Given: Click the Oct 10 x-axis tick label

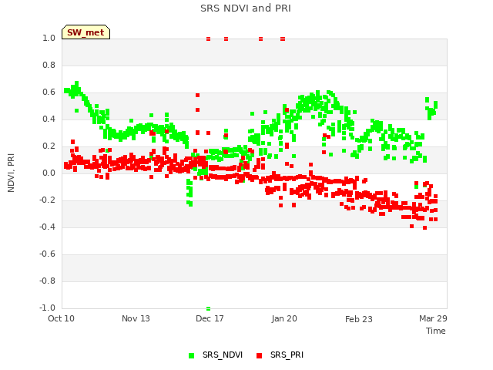Looking at the screenshot, I should [x=61, y=318].
